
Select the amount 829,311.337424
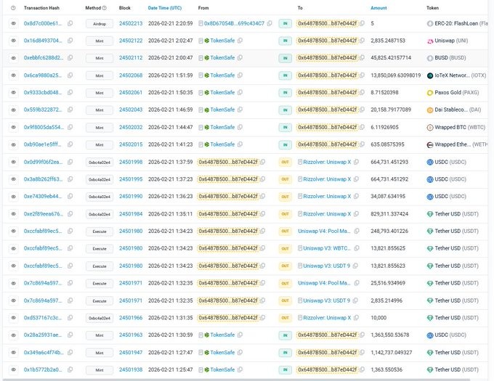(x=389, y=214)
